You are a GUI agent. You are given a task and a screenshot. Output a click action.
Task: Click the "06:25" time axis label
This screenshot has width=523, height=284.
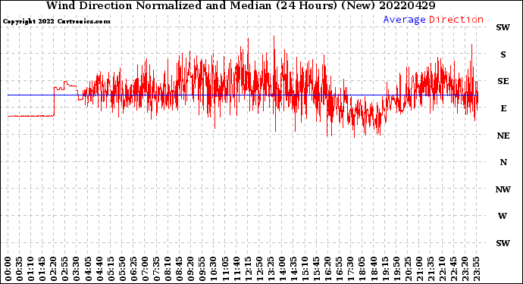pos(133,269)
